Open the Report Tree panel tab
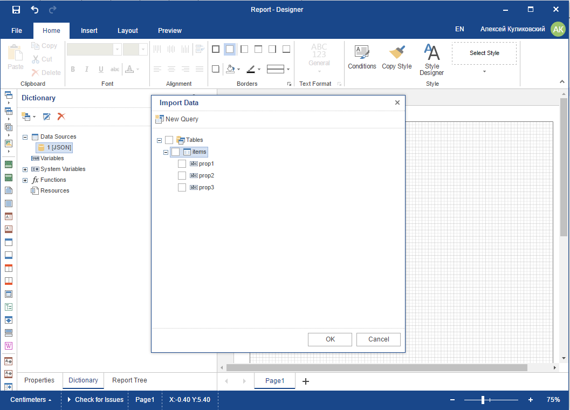 click(129, 380)
